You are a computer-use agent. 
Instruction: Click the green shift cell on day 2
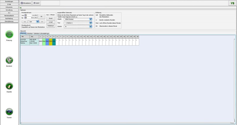coord(44,42)
